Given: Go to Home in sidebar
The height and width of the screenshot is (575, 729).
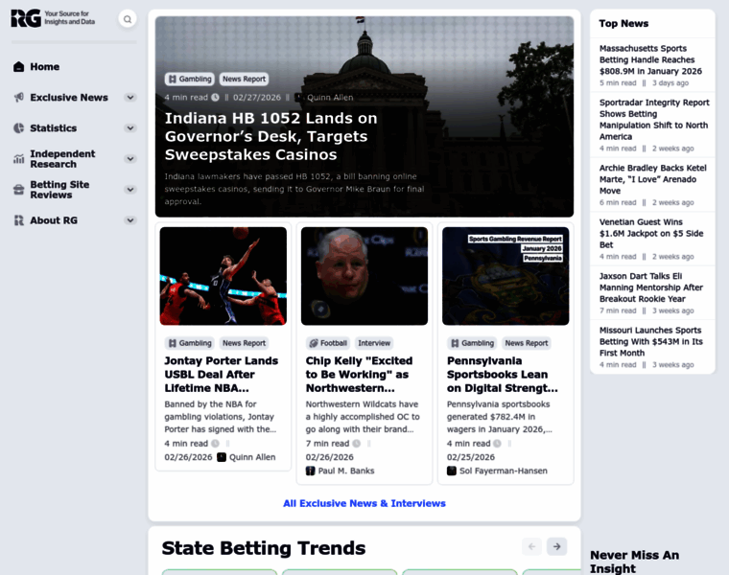Looking at the screenshot, I should point(45,66).
